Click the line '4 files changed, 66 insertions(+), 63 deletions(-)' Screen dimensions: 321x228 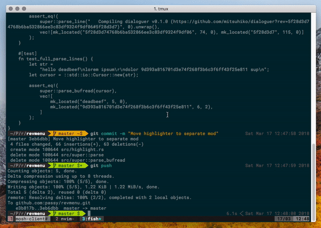pos(77,144)
